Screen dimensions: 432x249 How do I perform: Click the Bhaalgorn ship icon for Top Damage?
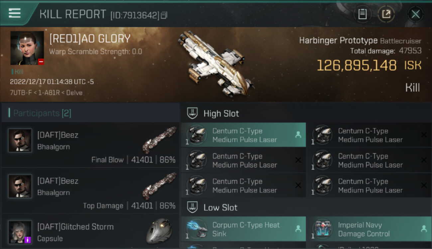159,186
